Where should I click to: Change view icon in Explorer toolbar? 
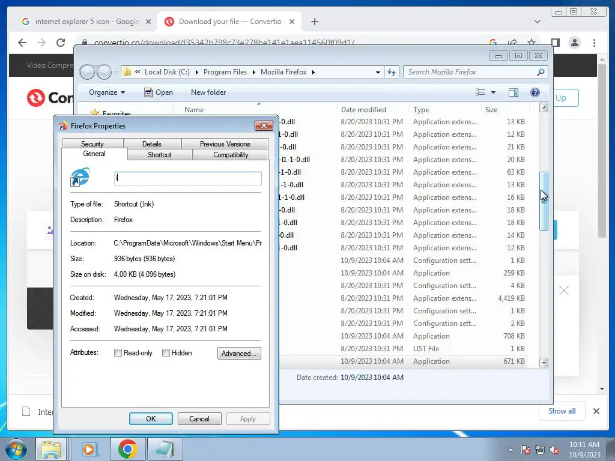coord(480,92)
